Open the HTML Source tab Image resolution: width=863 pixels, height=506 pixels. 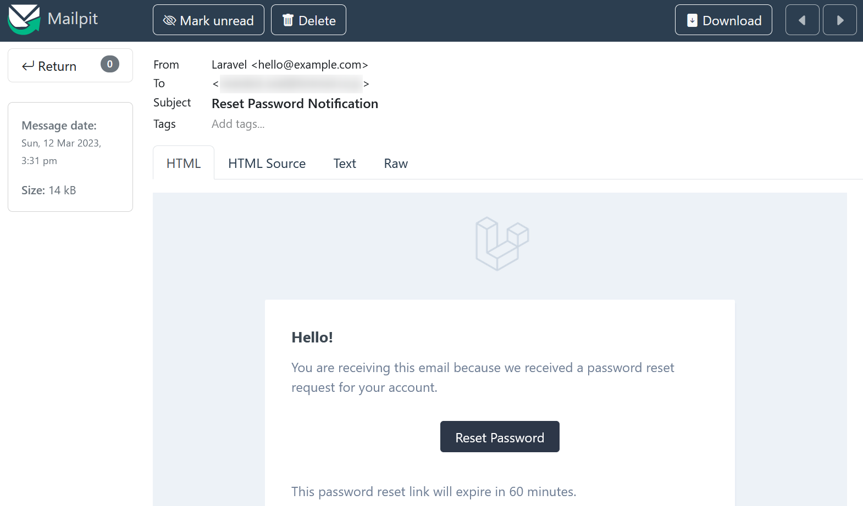click(267, 164)
